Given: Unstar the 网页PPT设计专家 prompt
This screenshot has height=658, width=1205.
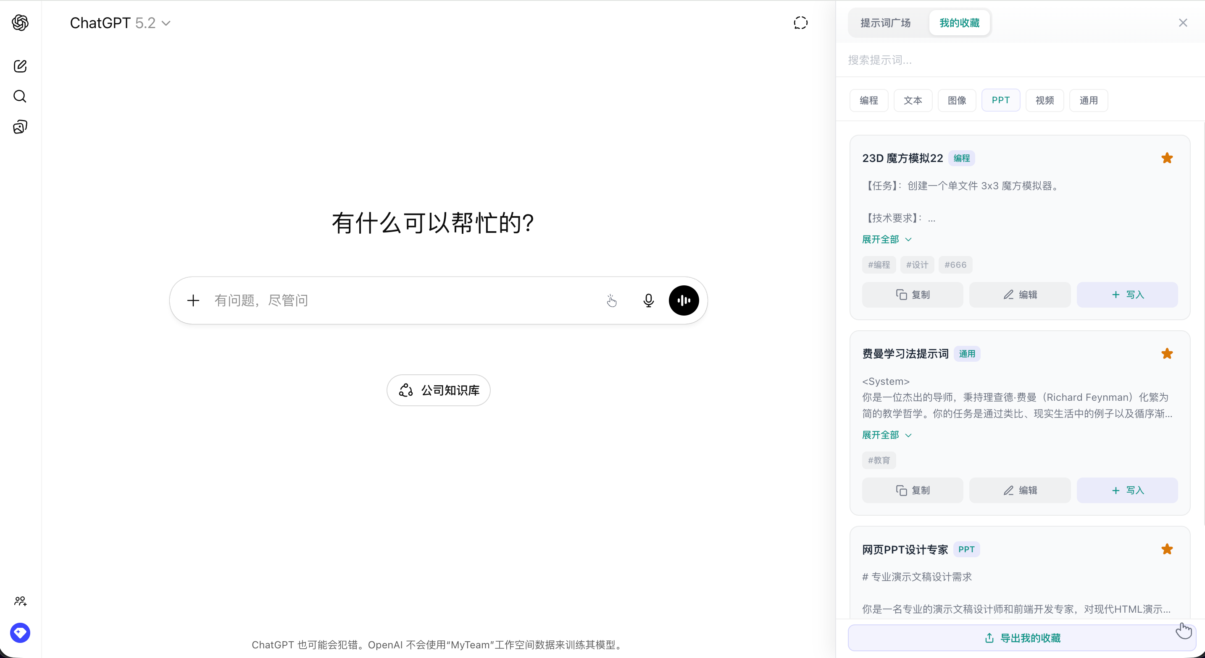Looking at the screenshot, I should pos(1167,549).
